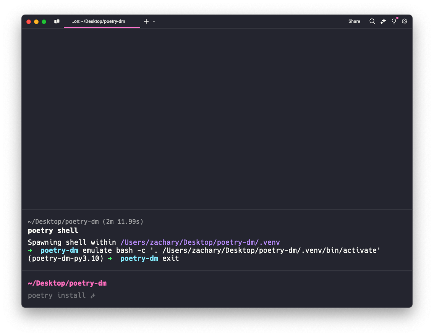Open the Warp Drive panel icon
This screenshot has height=336, width=434.
pyautogui.click(x=57, y=21)
